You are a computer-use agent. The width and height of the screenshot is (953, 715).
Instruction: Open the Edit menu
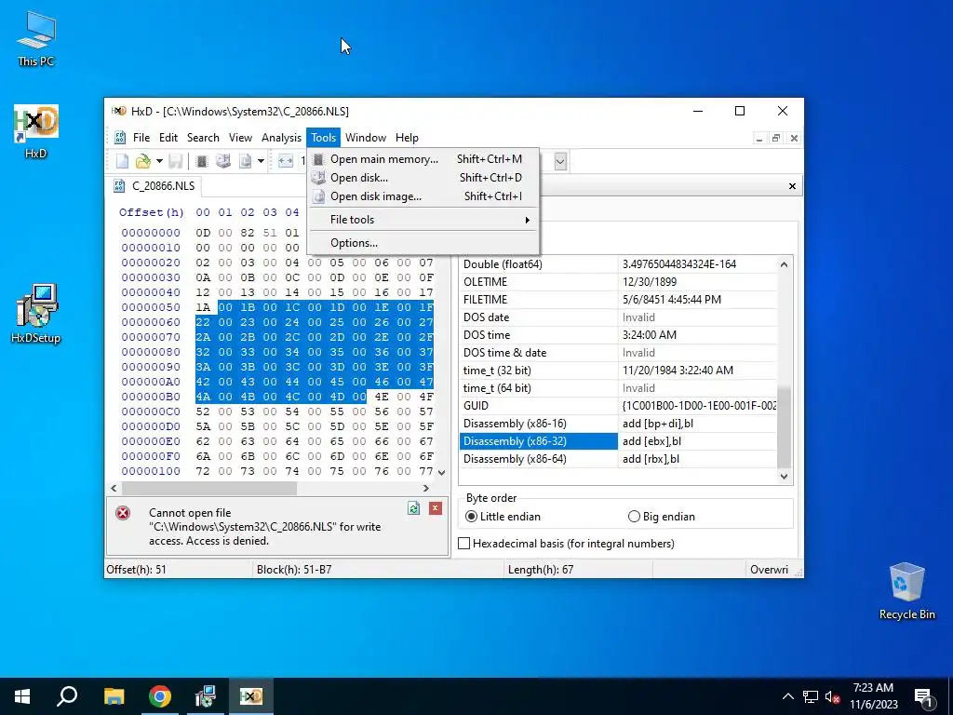coord(168,138)
